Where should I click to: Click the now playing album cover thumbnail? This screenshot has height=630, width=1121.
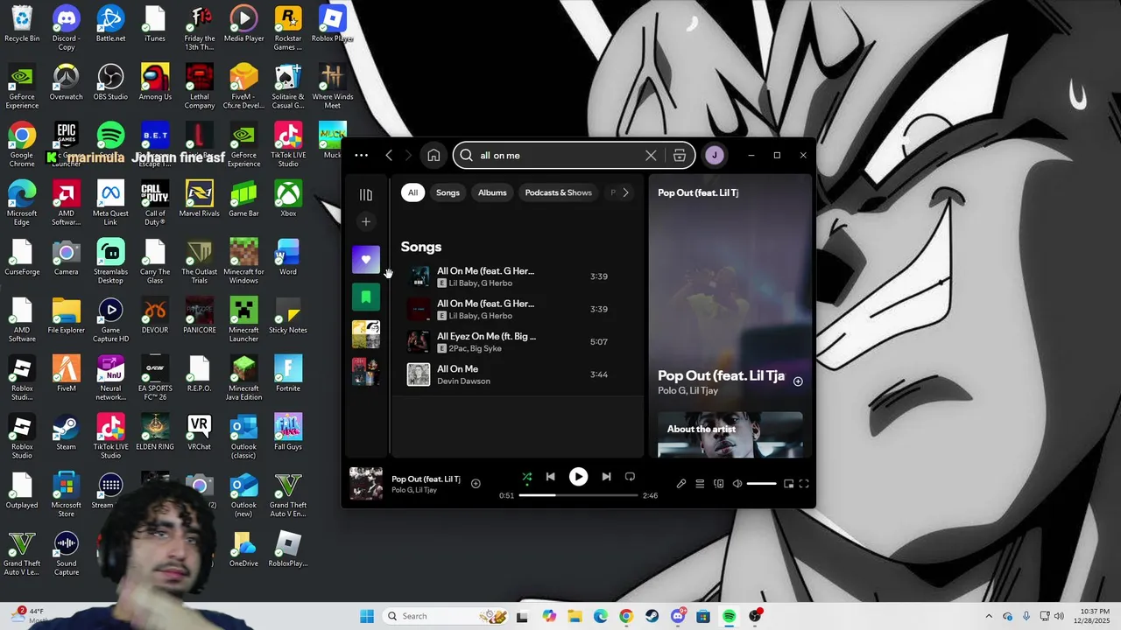click(366, 484)
